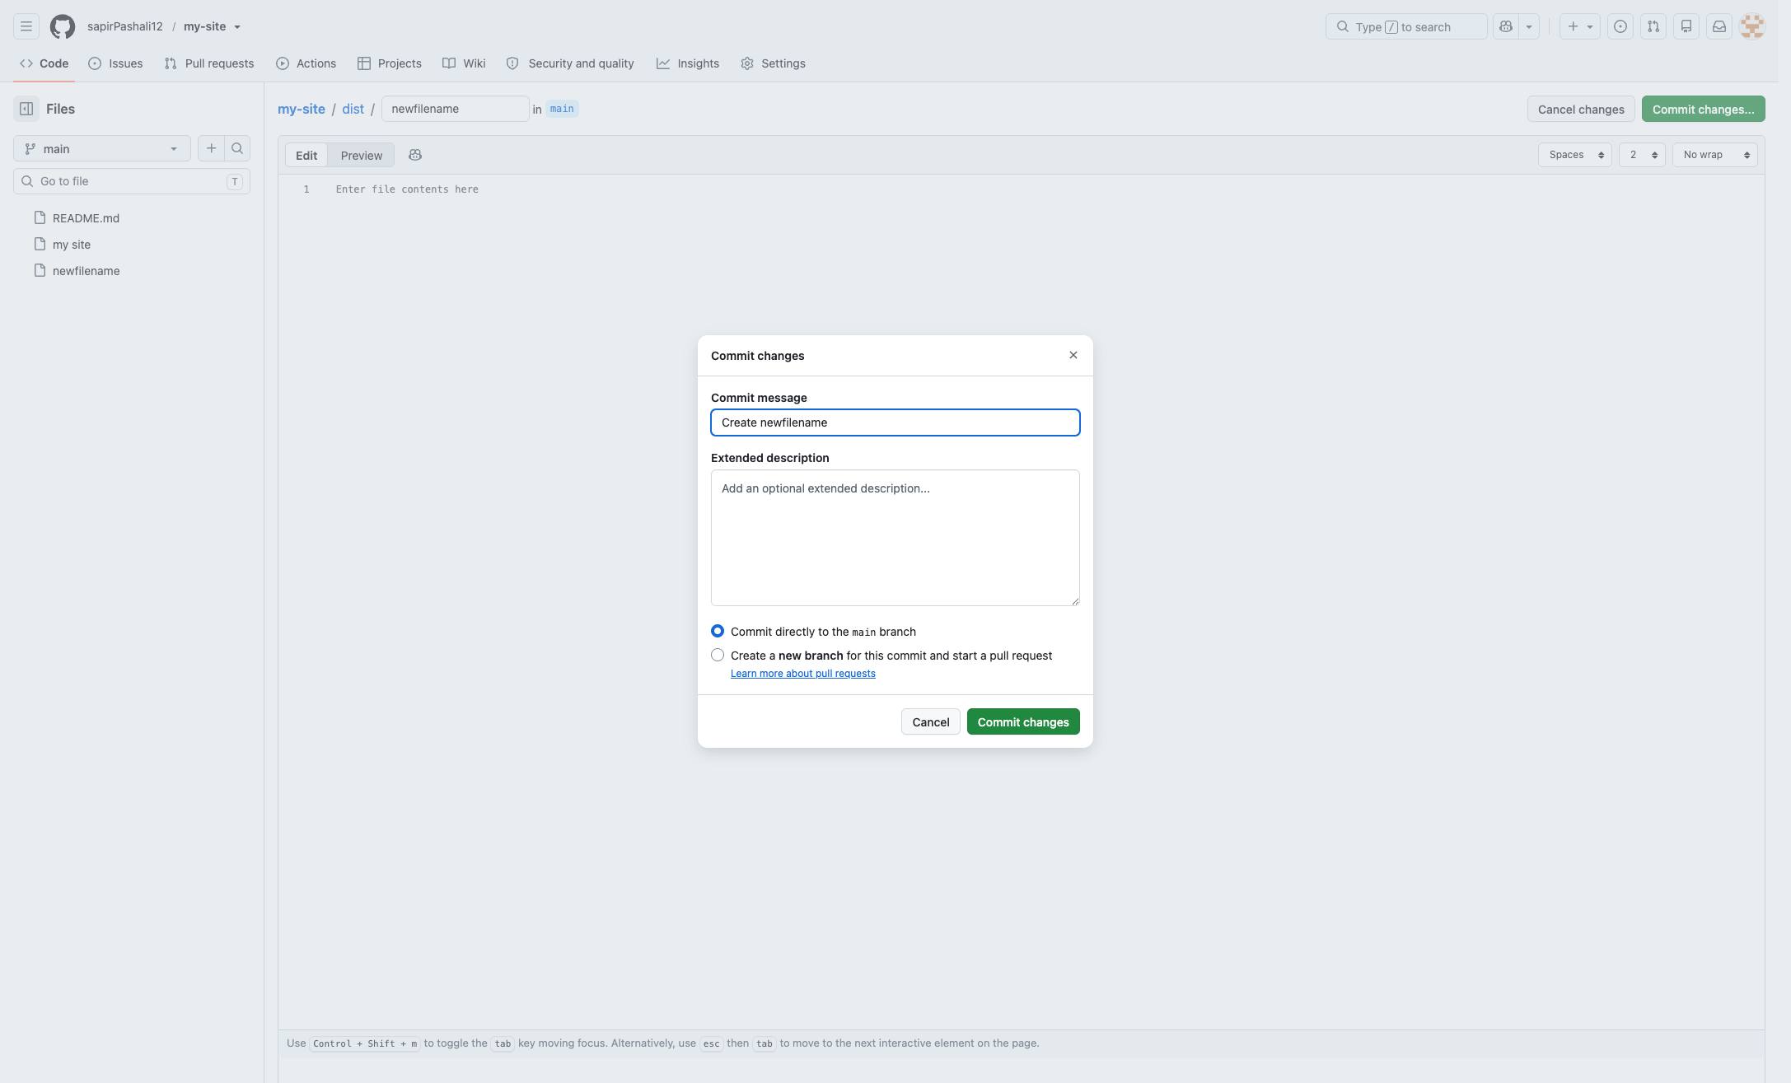The height and width of the screenshot is (1083, 1791).
Task: Open sapirPashali12 profile link
Action: pos(125,26)
